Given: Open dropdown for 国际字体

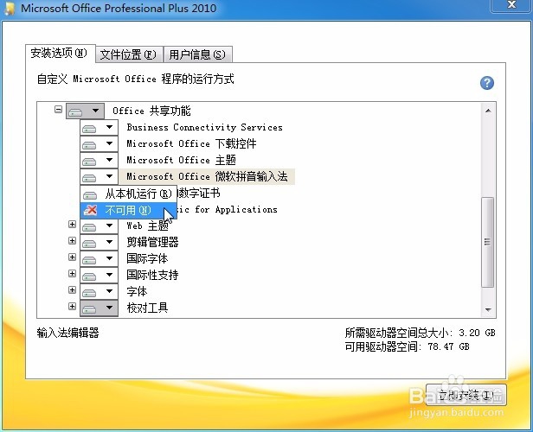Looking at the screenshot, I should 99,259.
